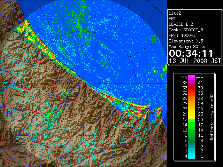This screenshot has width=223, height=167.
Task: Pick the yellow swatch for 20–23 dBZ
Action: coord(192,114)
